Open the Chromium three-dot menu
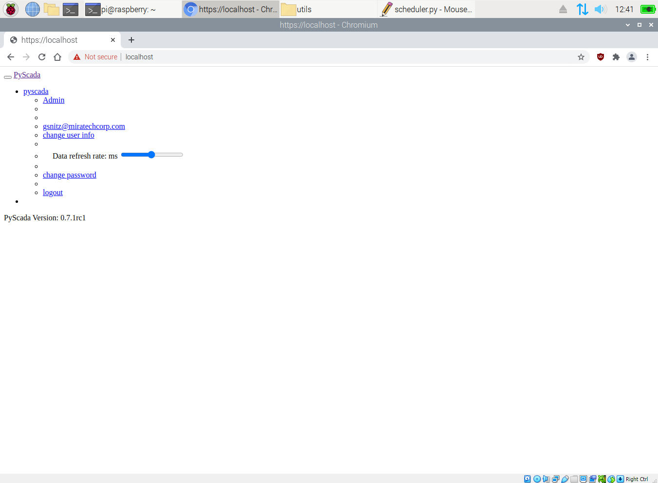This screenshot has height=483, width=658. pos(647,57)
